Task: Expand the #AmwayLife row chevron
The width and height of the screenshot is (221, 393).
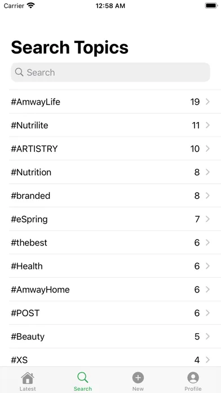Action: 207,102
